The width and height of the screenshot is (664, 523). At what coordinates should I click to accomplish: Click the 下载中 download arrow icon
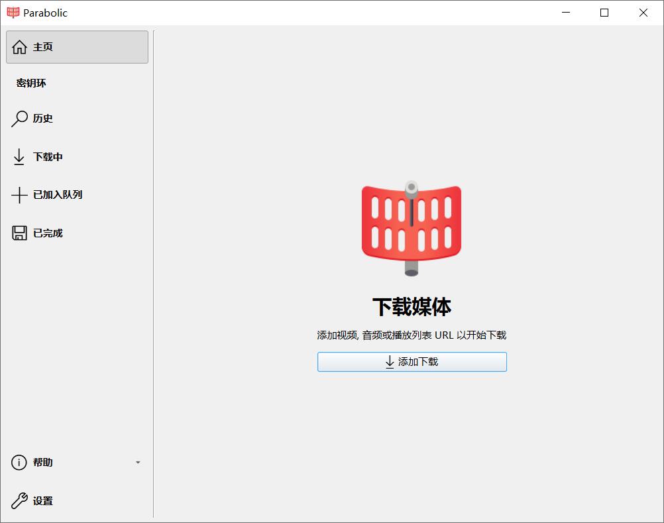19,156
